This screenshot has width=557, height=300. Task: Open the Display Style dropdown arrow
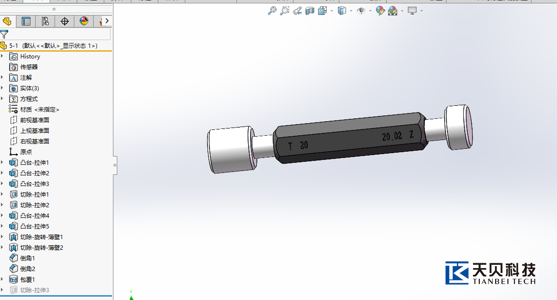tap(351, 11)
